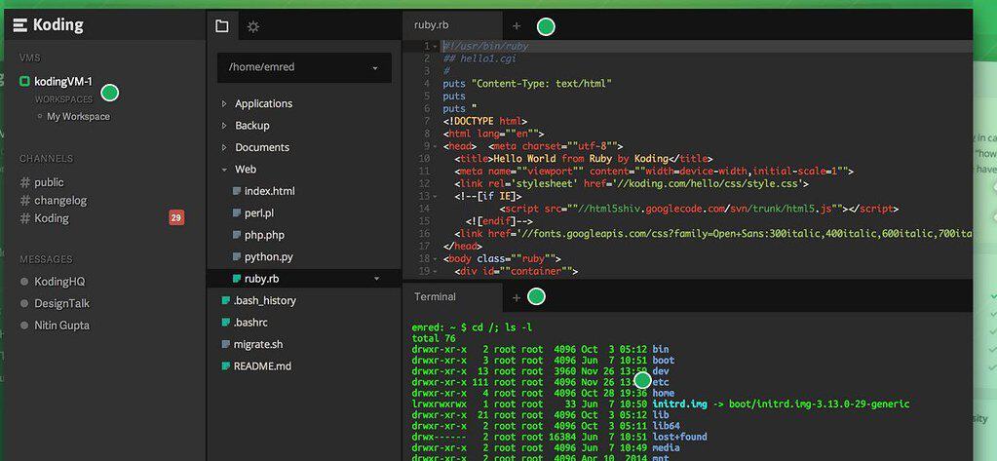This screenshot has width=997, height=461.
Task: Switch to the Terminal tab
Action: coord(452,296)
